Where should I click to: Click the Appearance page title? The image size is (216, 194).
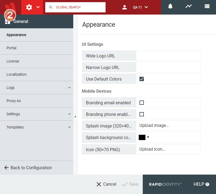tap(99, 25)
